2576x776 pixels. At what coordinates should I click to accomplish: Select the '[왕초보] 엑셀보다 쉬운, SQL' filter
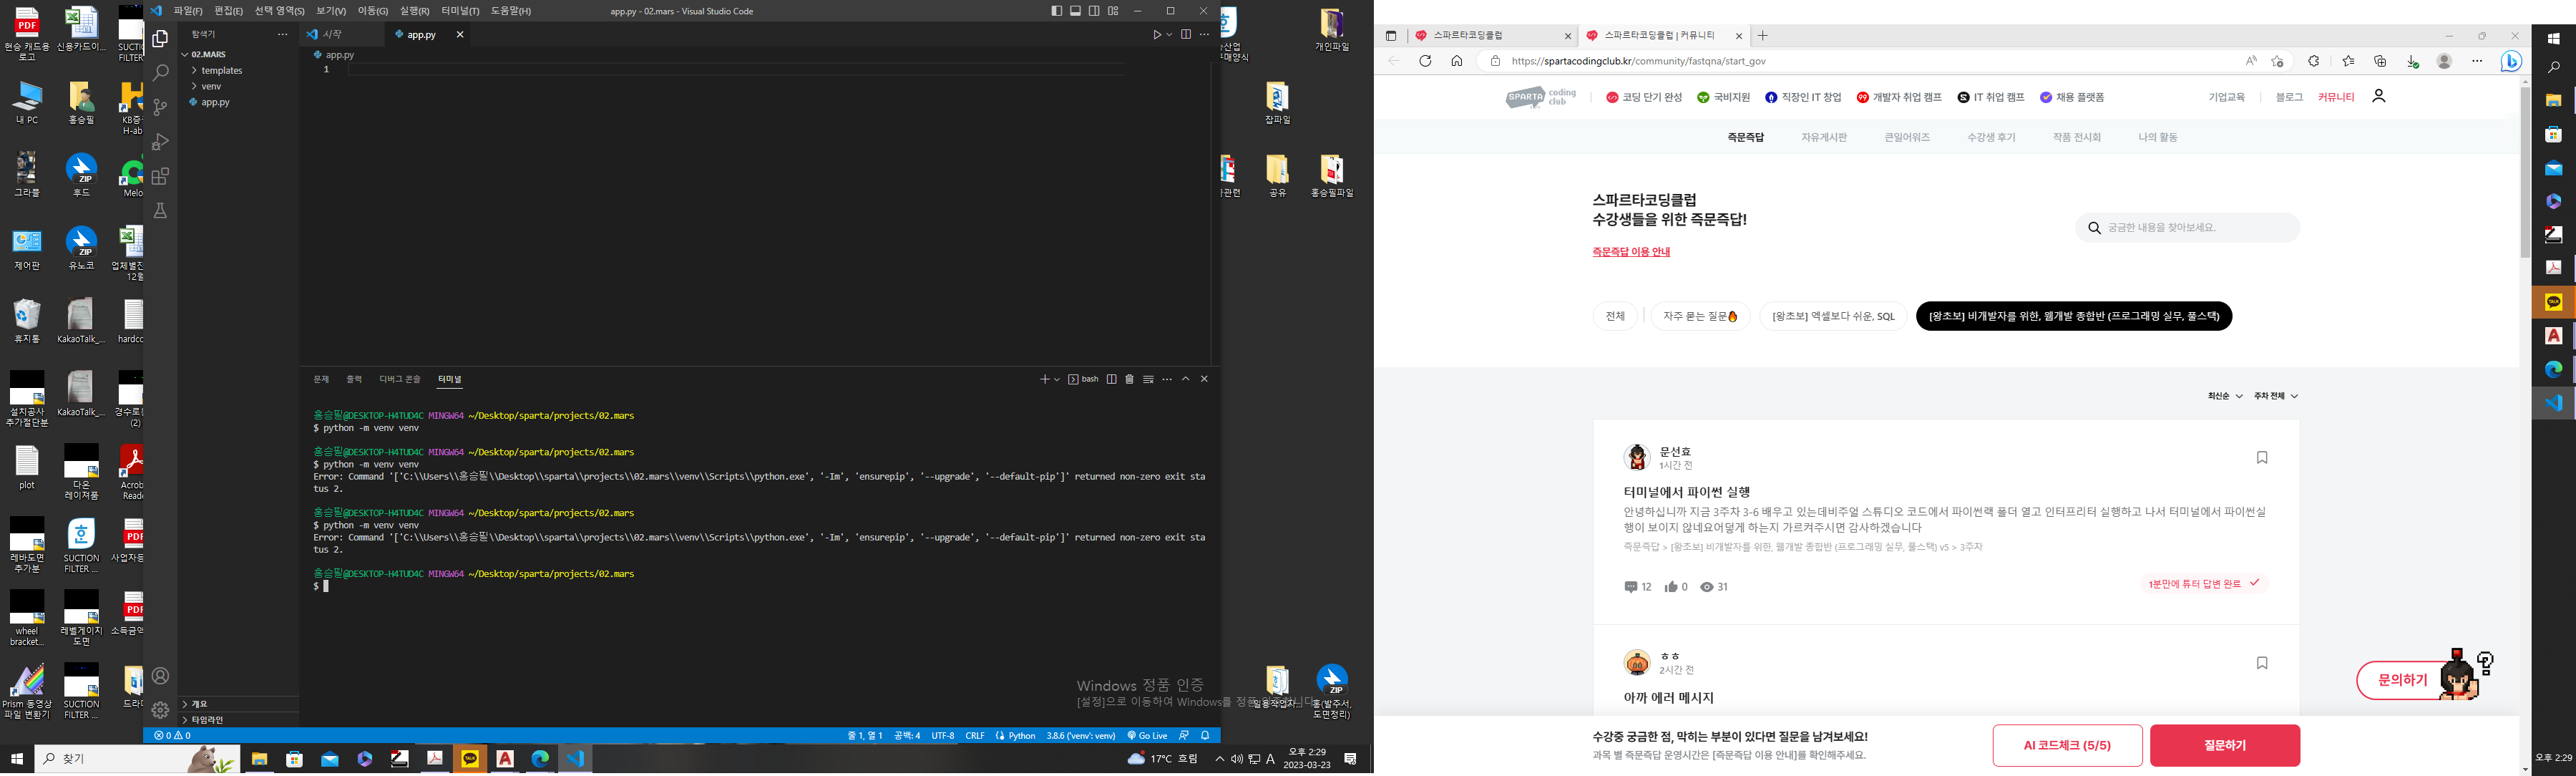point(1833,316)
